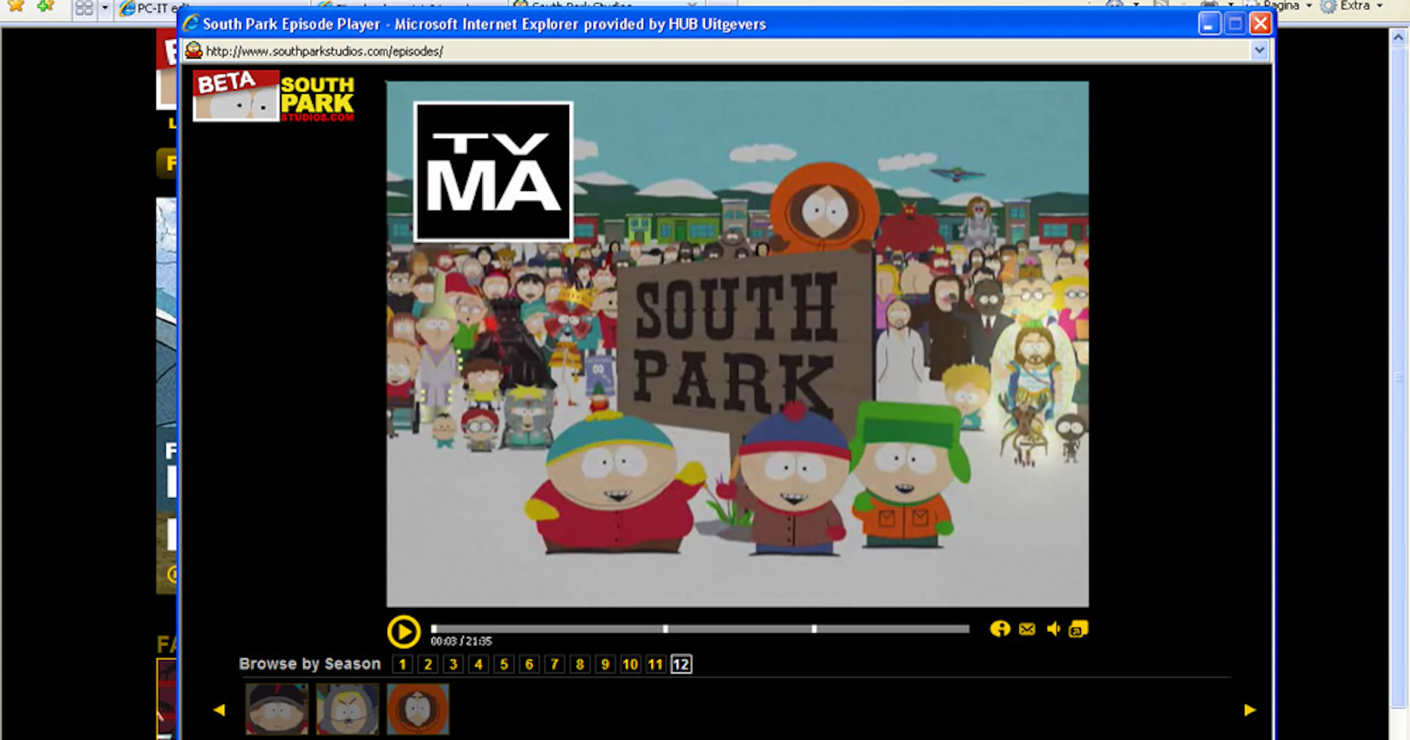The width and height of the screenshot is (1410, 740).
Task: Click the video frame showing South Park sign
Action: pos(737,344)
